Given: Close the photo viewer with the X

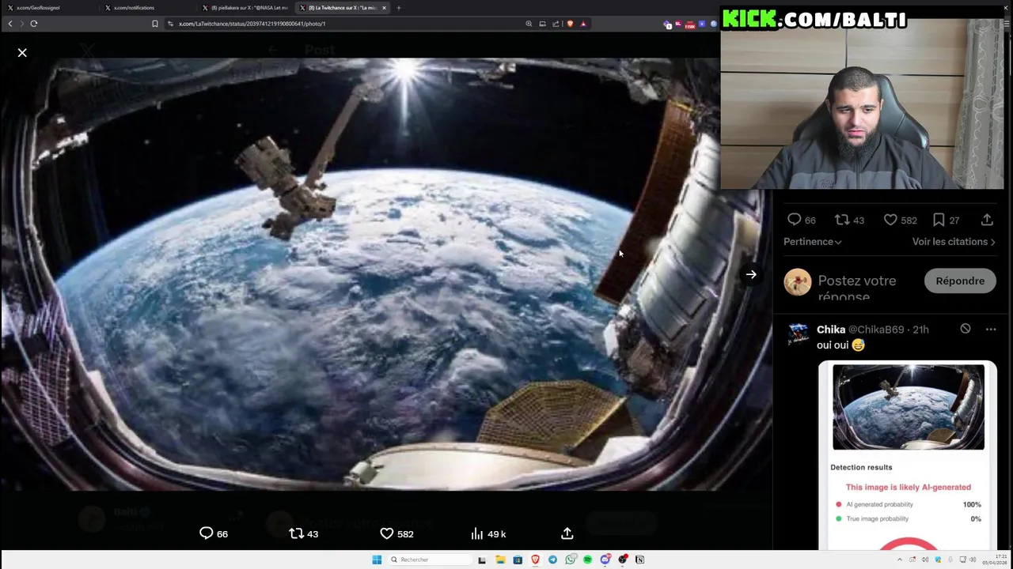Looking at the screenshot, I should pyautogui.click(x=22, y=53).
